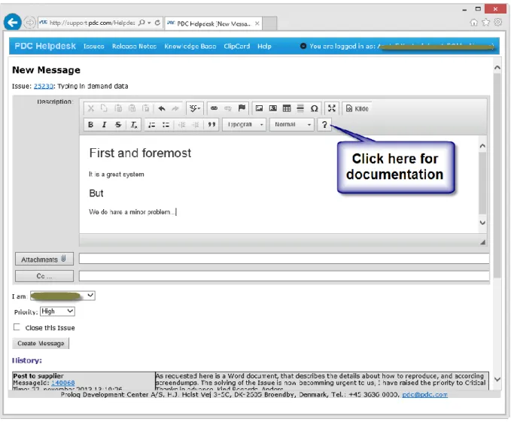Click the Copy icon in editor toolbar
The width and height of the screenshot is (511, 425).
(104, 108)
